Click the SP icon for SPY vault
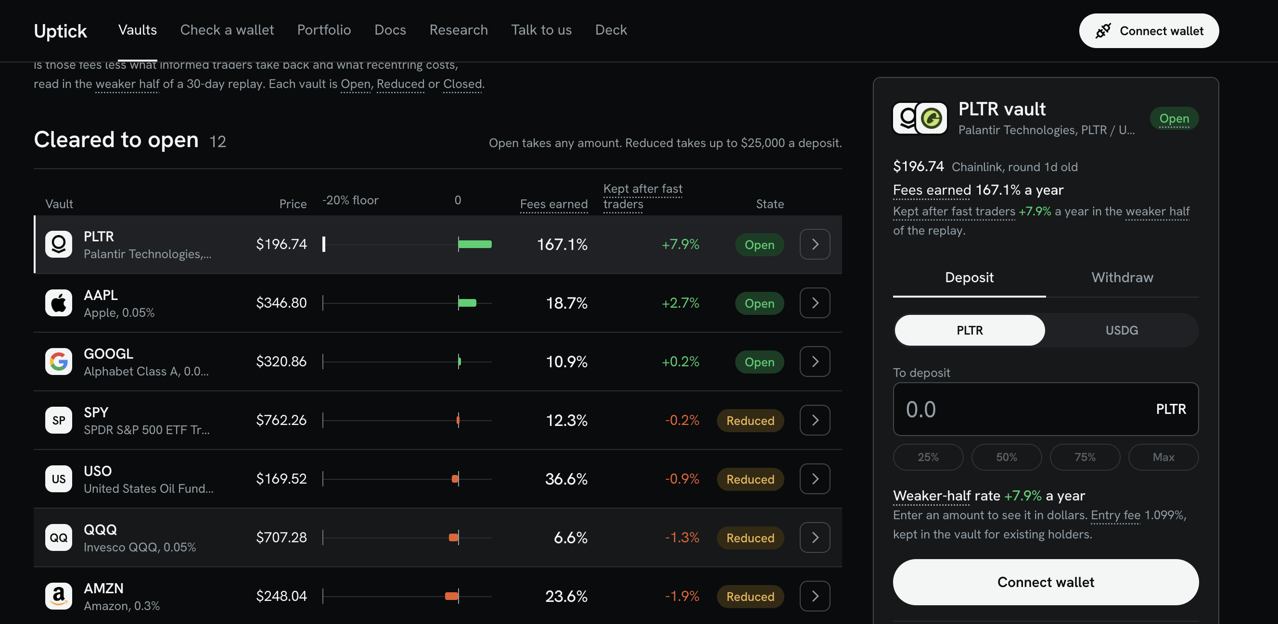Screen dimensions: 1278x624 [59, 420]
